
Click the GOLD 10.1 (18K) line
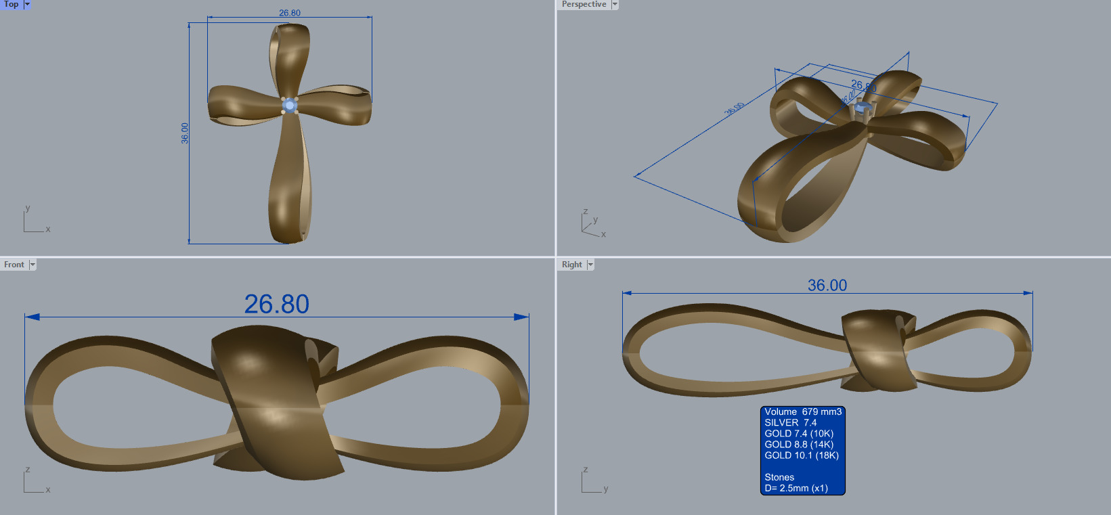tap(802, 455)
